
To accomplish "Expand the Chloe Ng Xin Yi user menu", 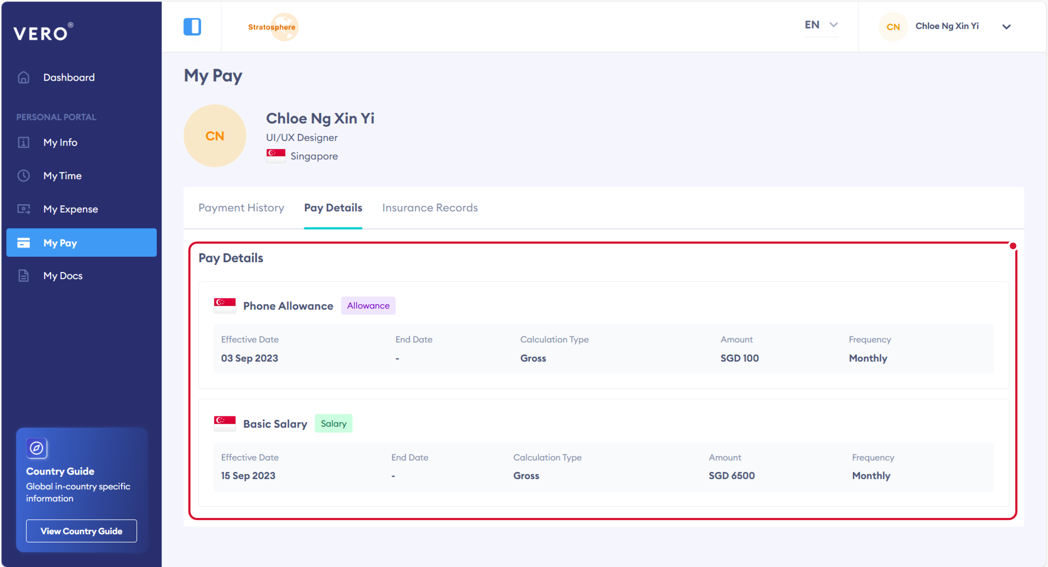I will pyautogui.click(x=1006, y=27).
